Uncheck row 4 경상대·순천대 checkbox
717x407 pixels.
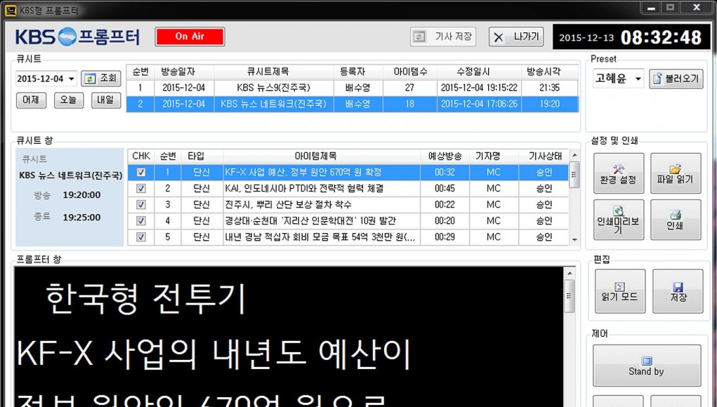[141, 221]
